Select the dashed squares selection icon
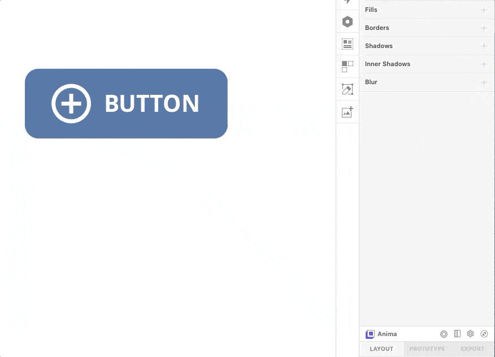Image resolution: width=495 pixels, height=357 pixels. point(348,67)
